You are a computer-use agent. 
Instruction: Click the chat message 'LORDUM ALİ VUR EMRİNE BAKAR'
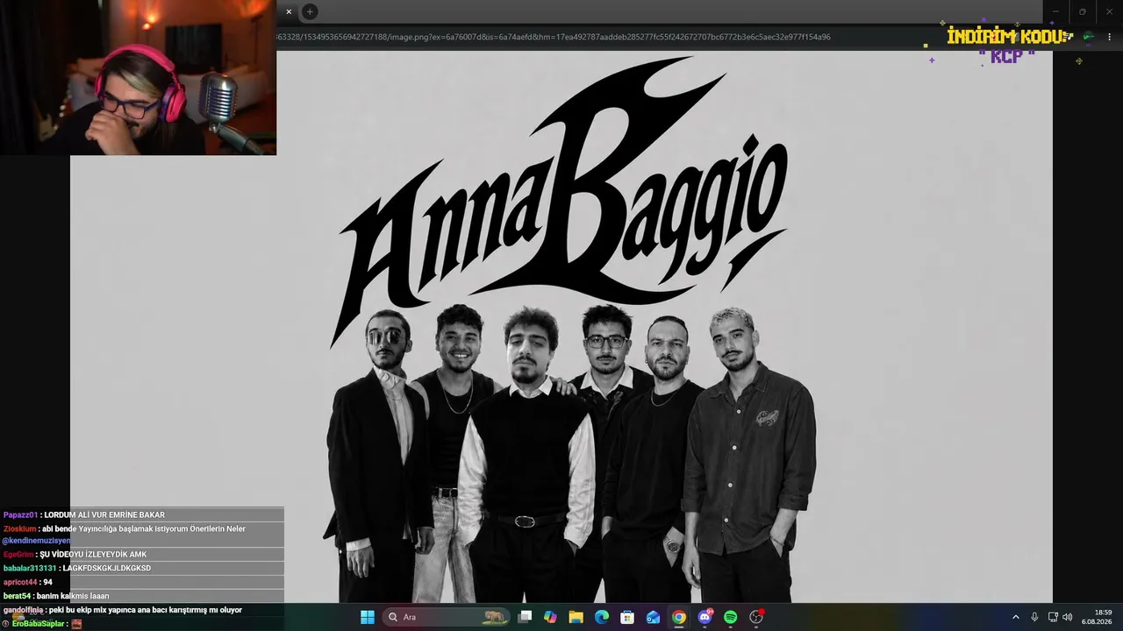tap(104, 515)
